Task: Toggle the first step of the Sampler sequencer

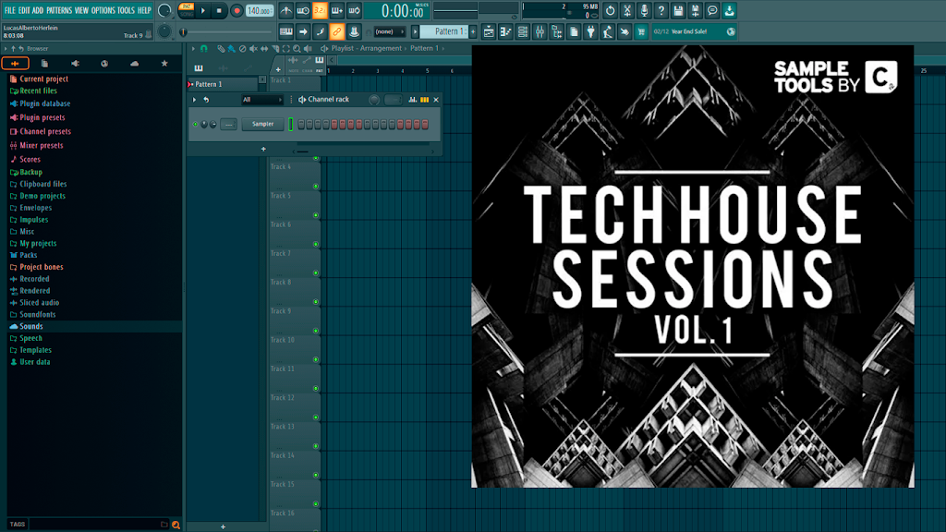Action: pyautogui.click(x=301, y=125)
